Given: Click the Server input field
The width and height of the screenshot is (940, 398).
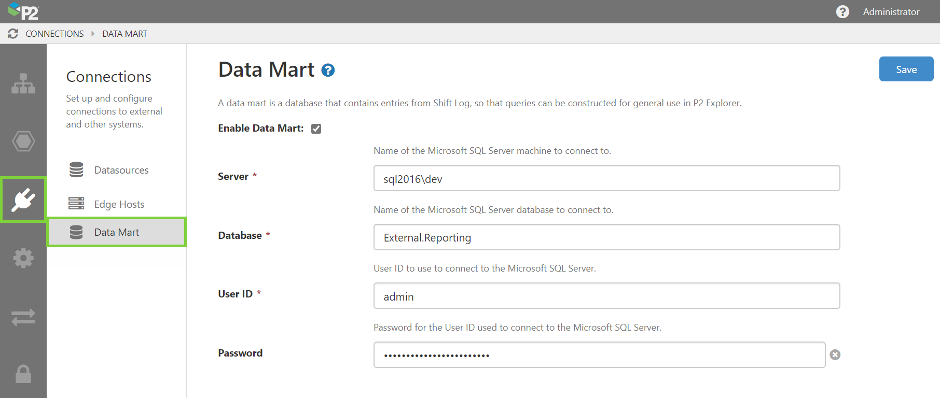Looking at the screenshot, I should pyautogui.click(x=606, y=178).
